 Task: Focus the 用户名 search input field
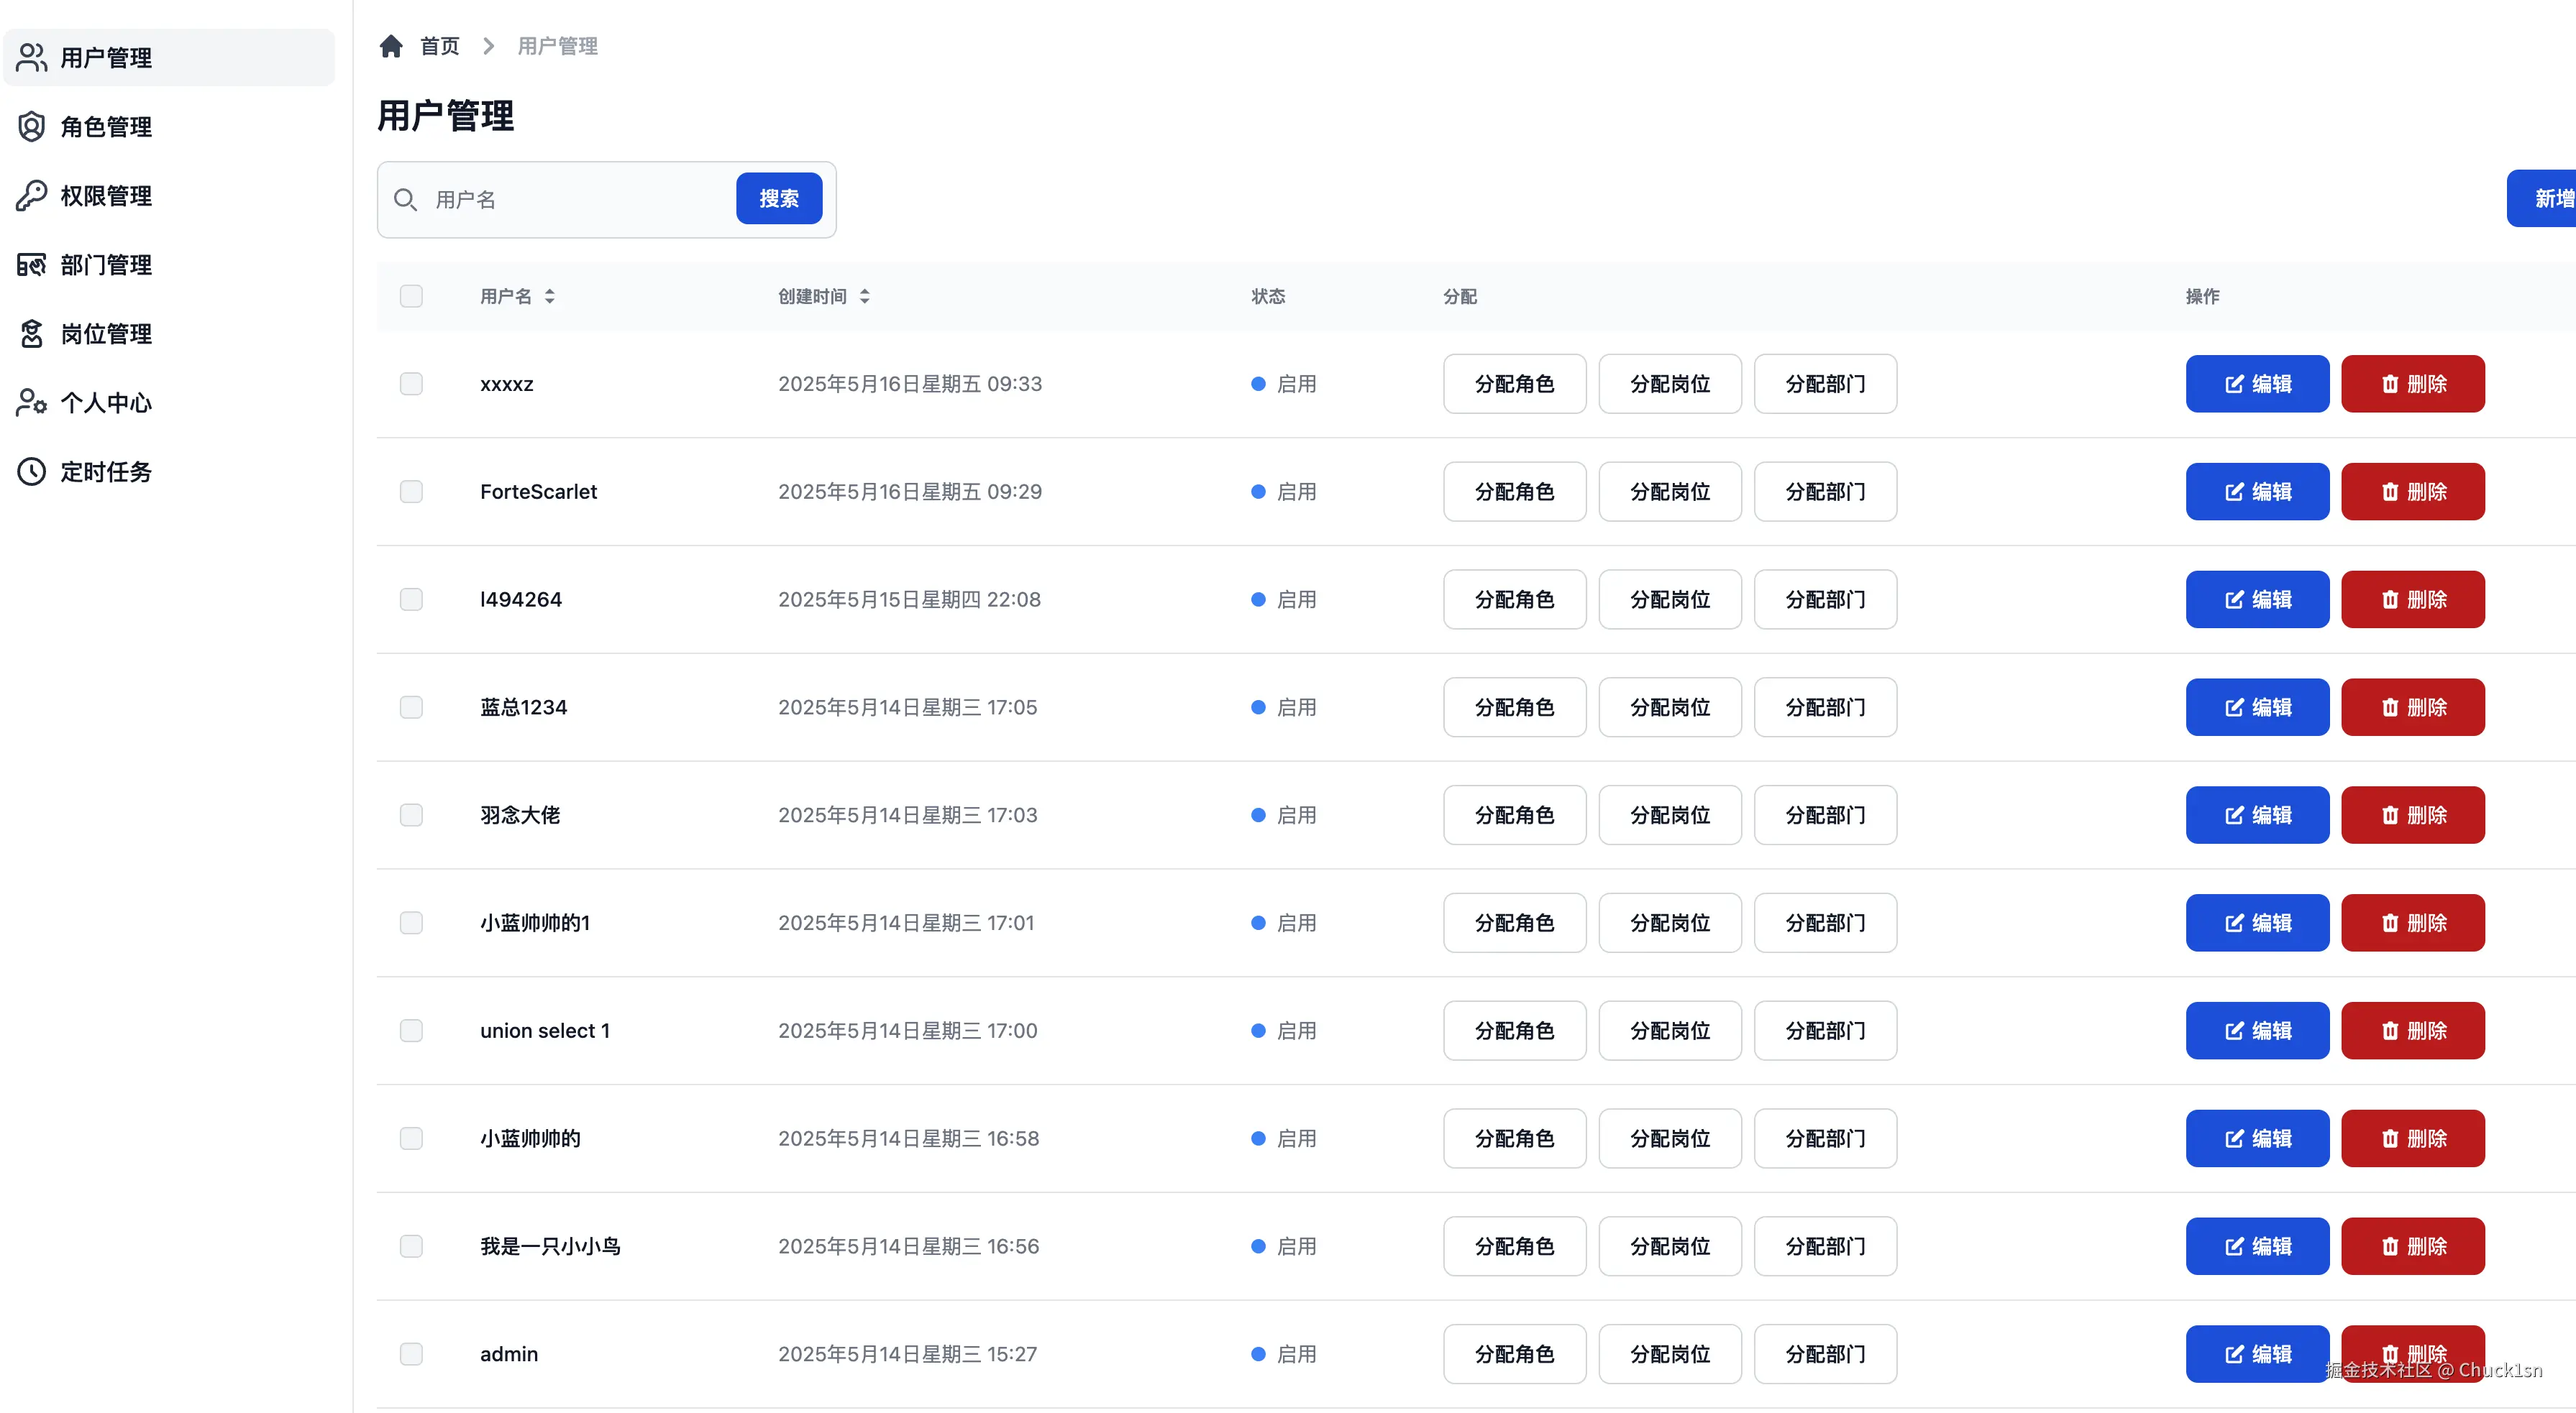click(x=580, y=200)
